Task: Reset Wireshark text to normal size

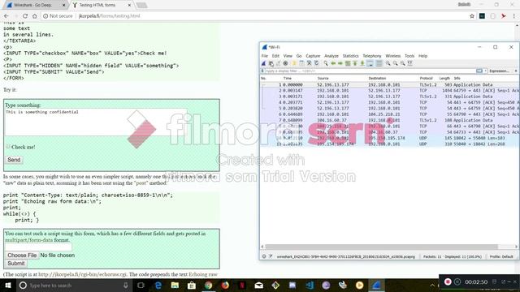Action: pos(403,63)
